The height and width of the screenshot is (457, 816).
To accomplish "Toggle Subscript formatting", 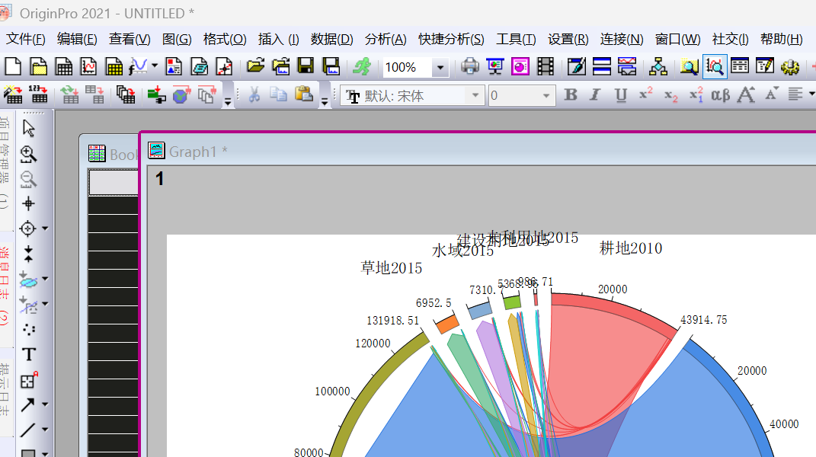I will point(670,96).
